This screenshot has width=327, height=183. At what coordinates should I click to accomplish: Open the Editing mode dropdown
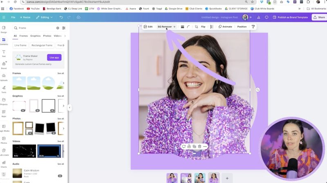tap(45, 17)
